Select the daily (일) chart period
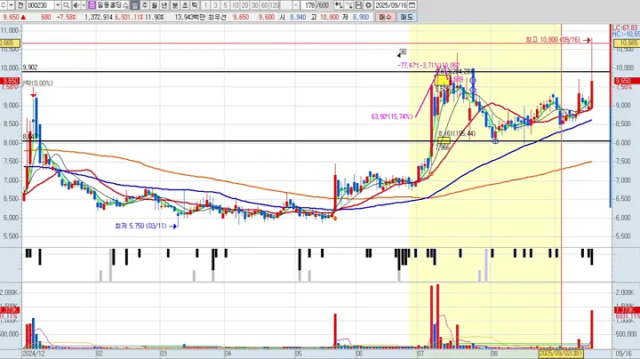Viewport: 640px width, 359px height. pyautogui.click(x=135, y=5)
